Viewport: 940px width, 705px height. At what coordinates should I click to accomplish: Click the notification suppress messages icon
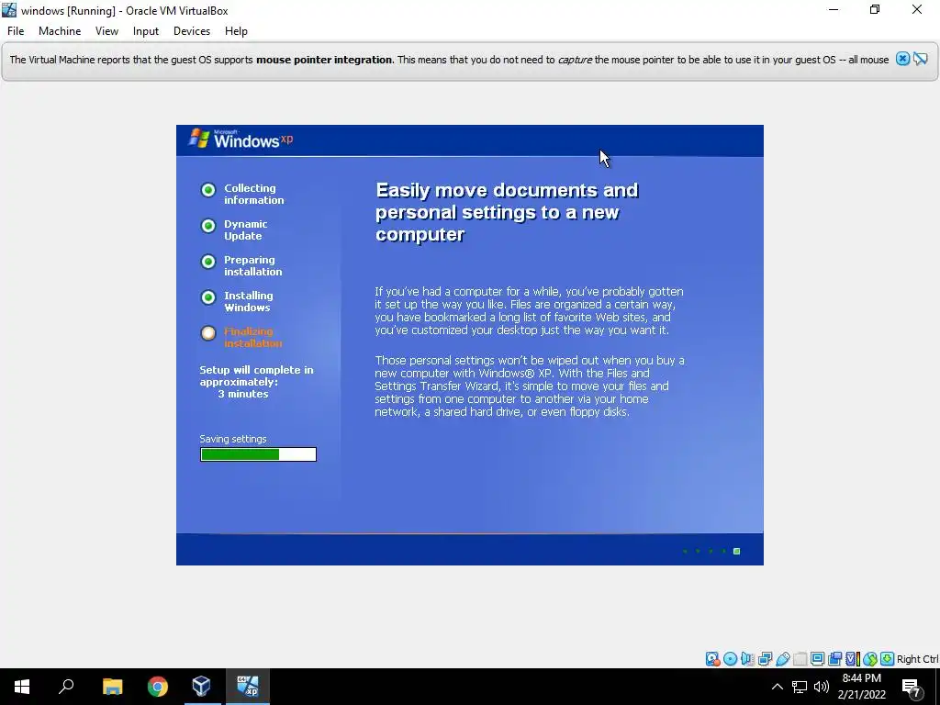(920, 59)
